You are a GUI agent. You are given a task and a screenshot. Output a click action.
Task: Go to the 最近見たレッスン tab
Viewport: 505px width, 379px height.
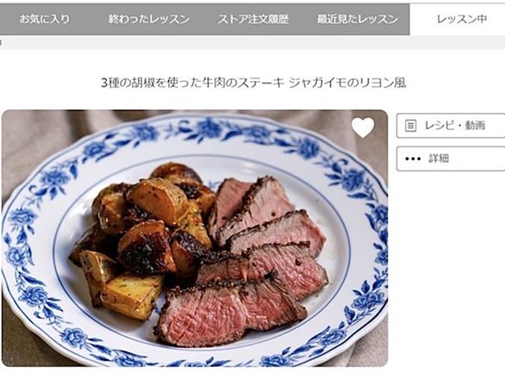(357, 19)
